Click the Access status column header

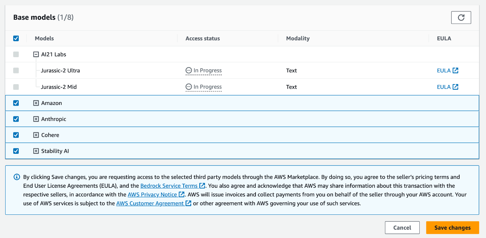pos(203,38)
